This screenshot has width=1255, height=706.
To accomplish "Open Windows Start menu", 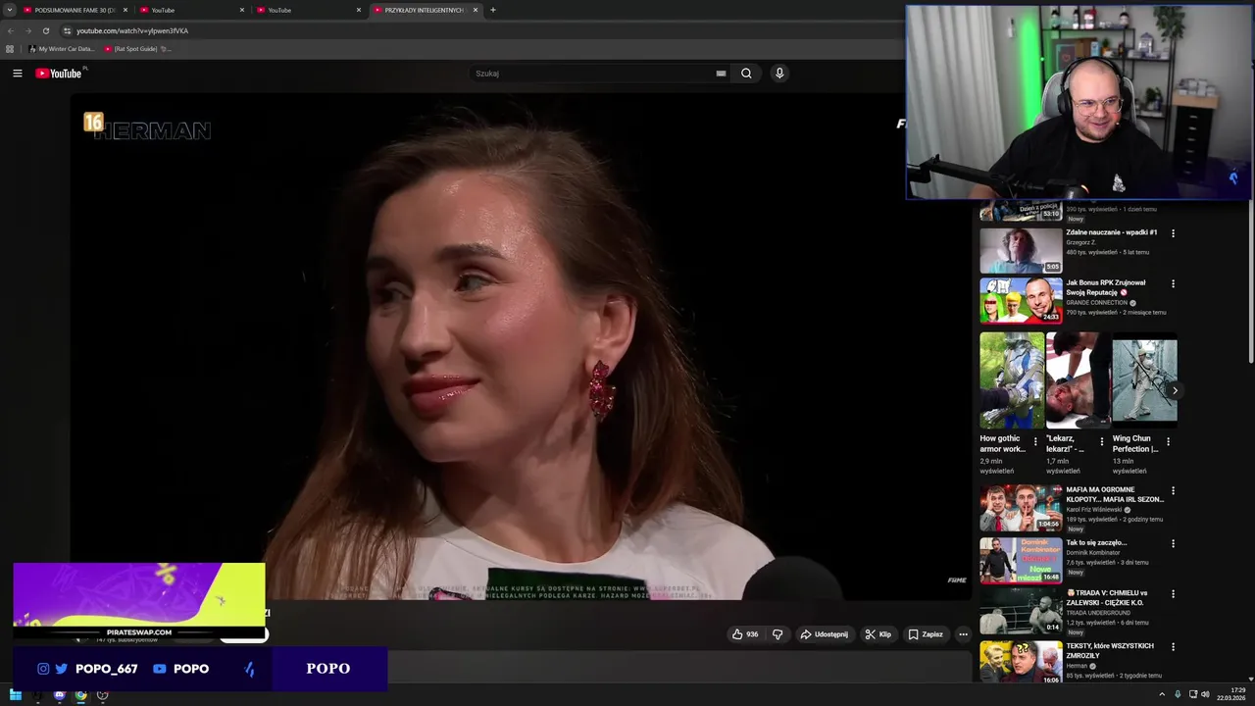I will coord(15,695).
